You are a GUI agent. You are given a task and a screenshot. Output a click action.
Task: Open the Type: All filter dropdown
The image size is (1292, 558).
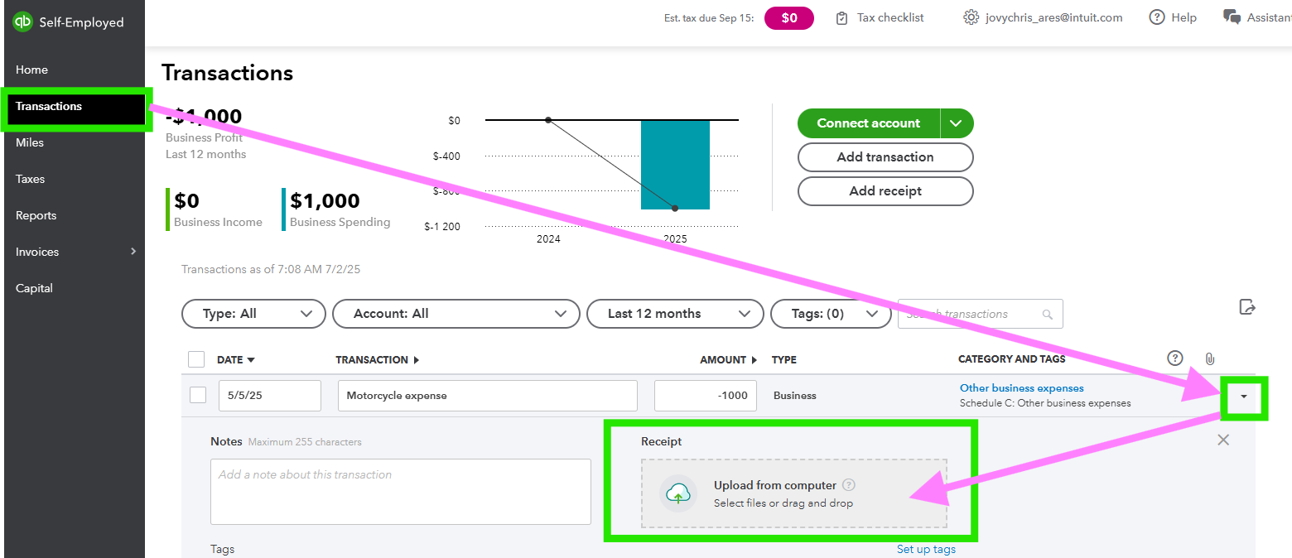click(253, 314)
